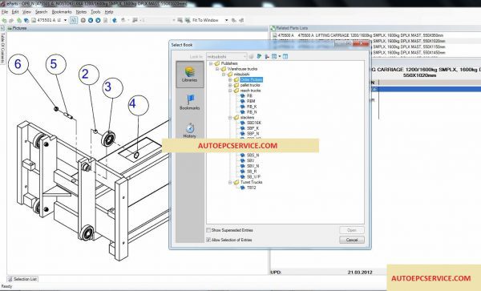The height and width of the screenshot is (291, 481).
Task: Click the blue flag bookmark toolbar icon
Action: tap(115, 20)
